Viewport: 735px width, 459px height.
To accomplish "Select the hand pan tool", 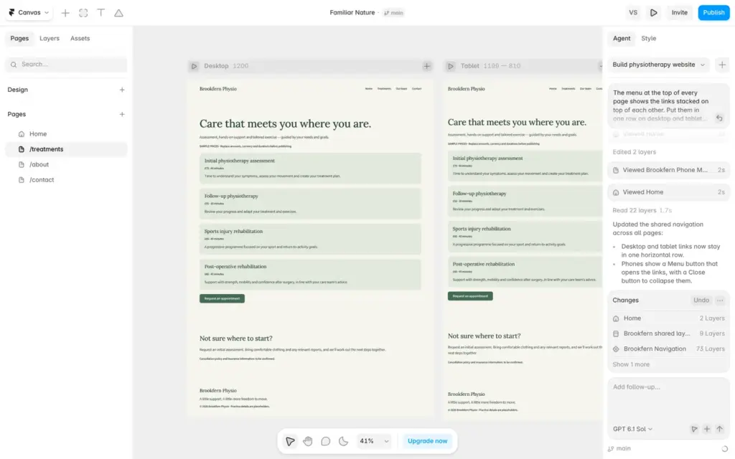I will (307, 441).
